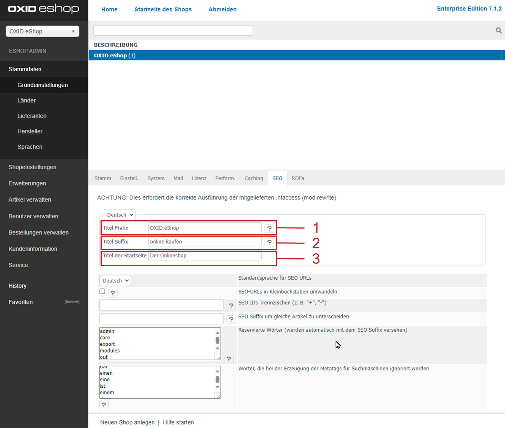Switch to the Einstell. tab
The width and height of the screenshot is (505, 428).
[129, 178]
